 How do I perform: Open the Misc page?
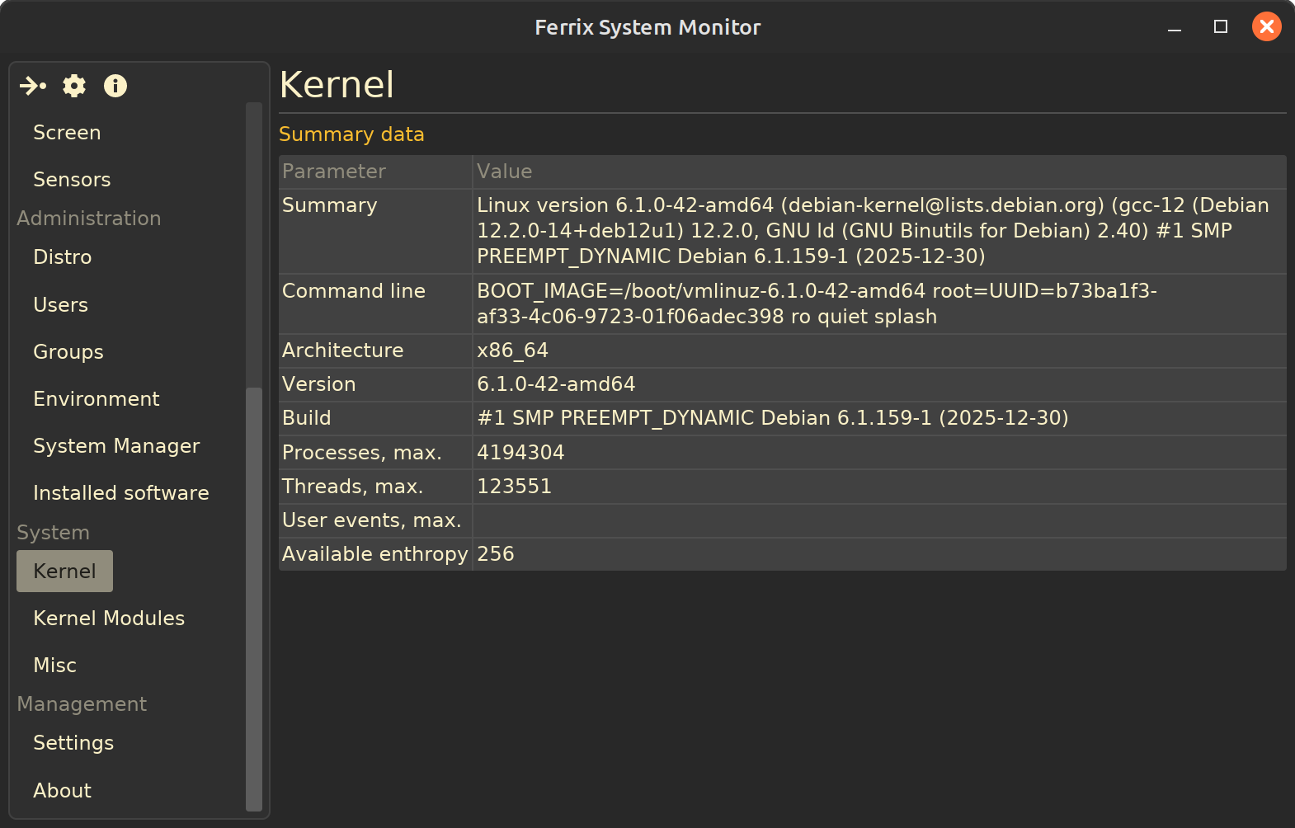point(54,666)
